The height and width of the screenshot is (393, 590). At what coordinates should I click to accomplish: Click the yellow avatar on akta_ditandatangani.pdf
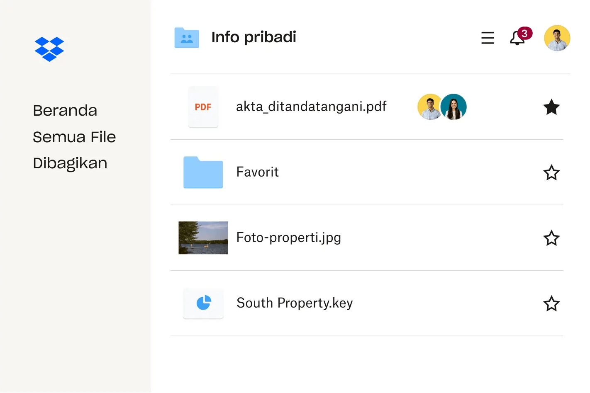pos(429,107)
